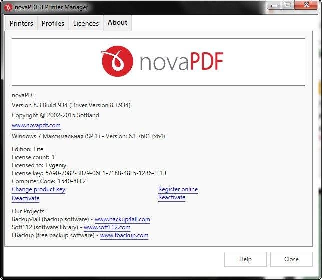Viewport: 322px width, 280px height.
Task: Click the Reactivate link
Action: 172,197
